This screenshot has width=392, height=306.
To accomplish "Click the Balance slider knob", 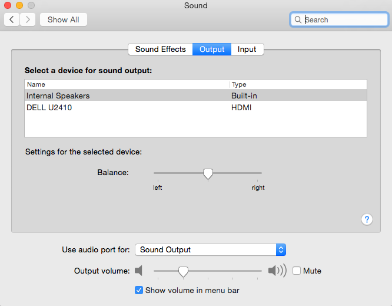I will 208,174.
